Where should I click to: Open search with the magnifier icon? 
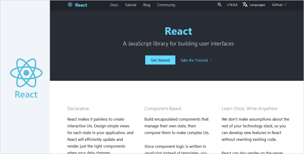pos(220,5)
